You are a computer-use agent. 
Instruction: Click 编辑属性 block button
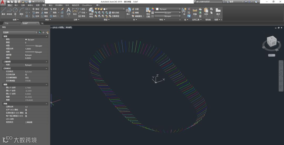click(138, 16)
